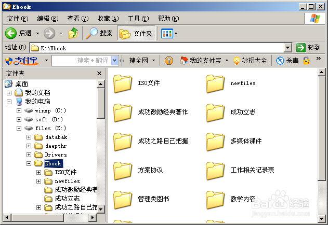This screenshot has width=328, height=225.
Task: Click the Alipay (支付宝) logo
Action: tap(22, 61)
